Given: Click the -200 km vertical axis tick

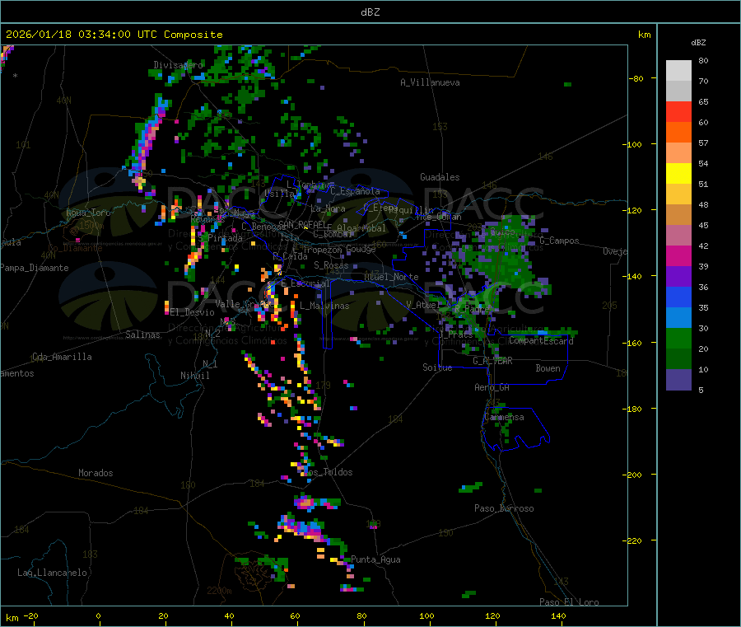Looking at the screenshot, I should (634, 475).
